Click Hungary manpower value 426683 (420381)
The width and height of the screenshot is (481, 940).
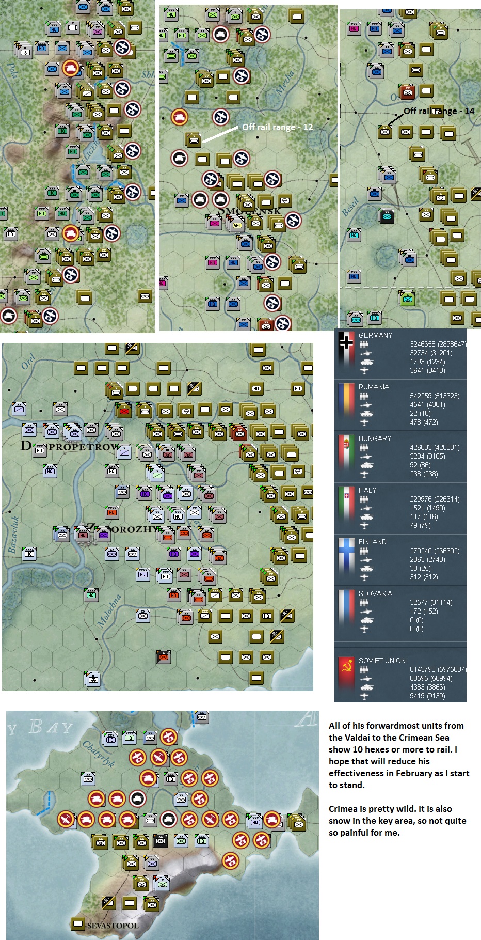click(x=435, y=447)
